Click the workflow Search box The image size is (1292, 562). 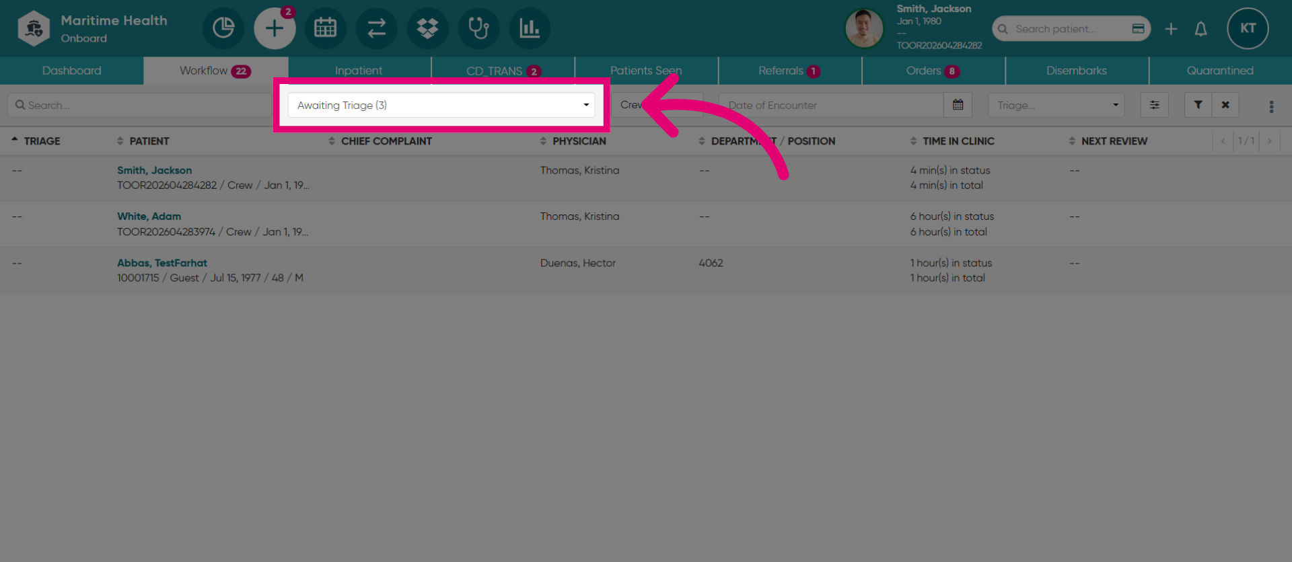(x=140, y=105)
